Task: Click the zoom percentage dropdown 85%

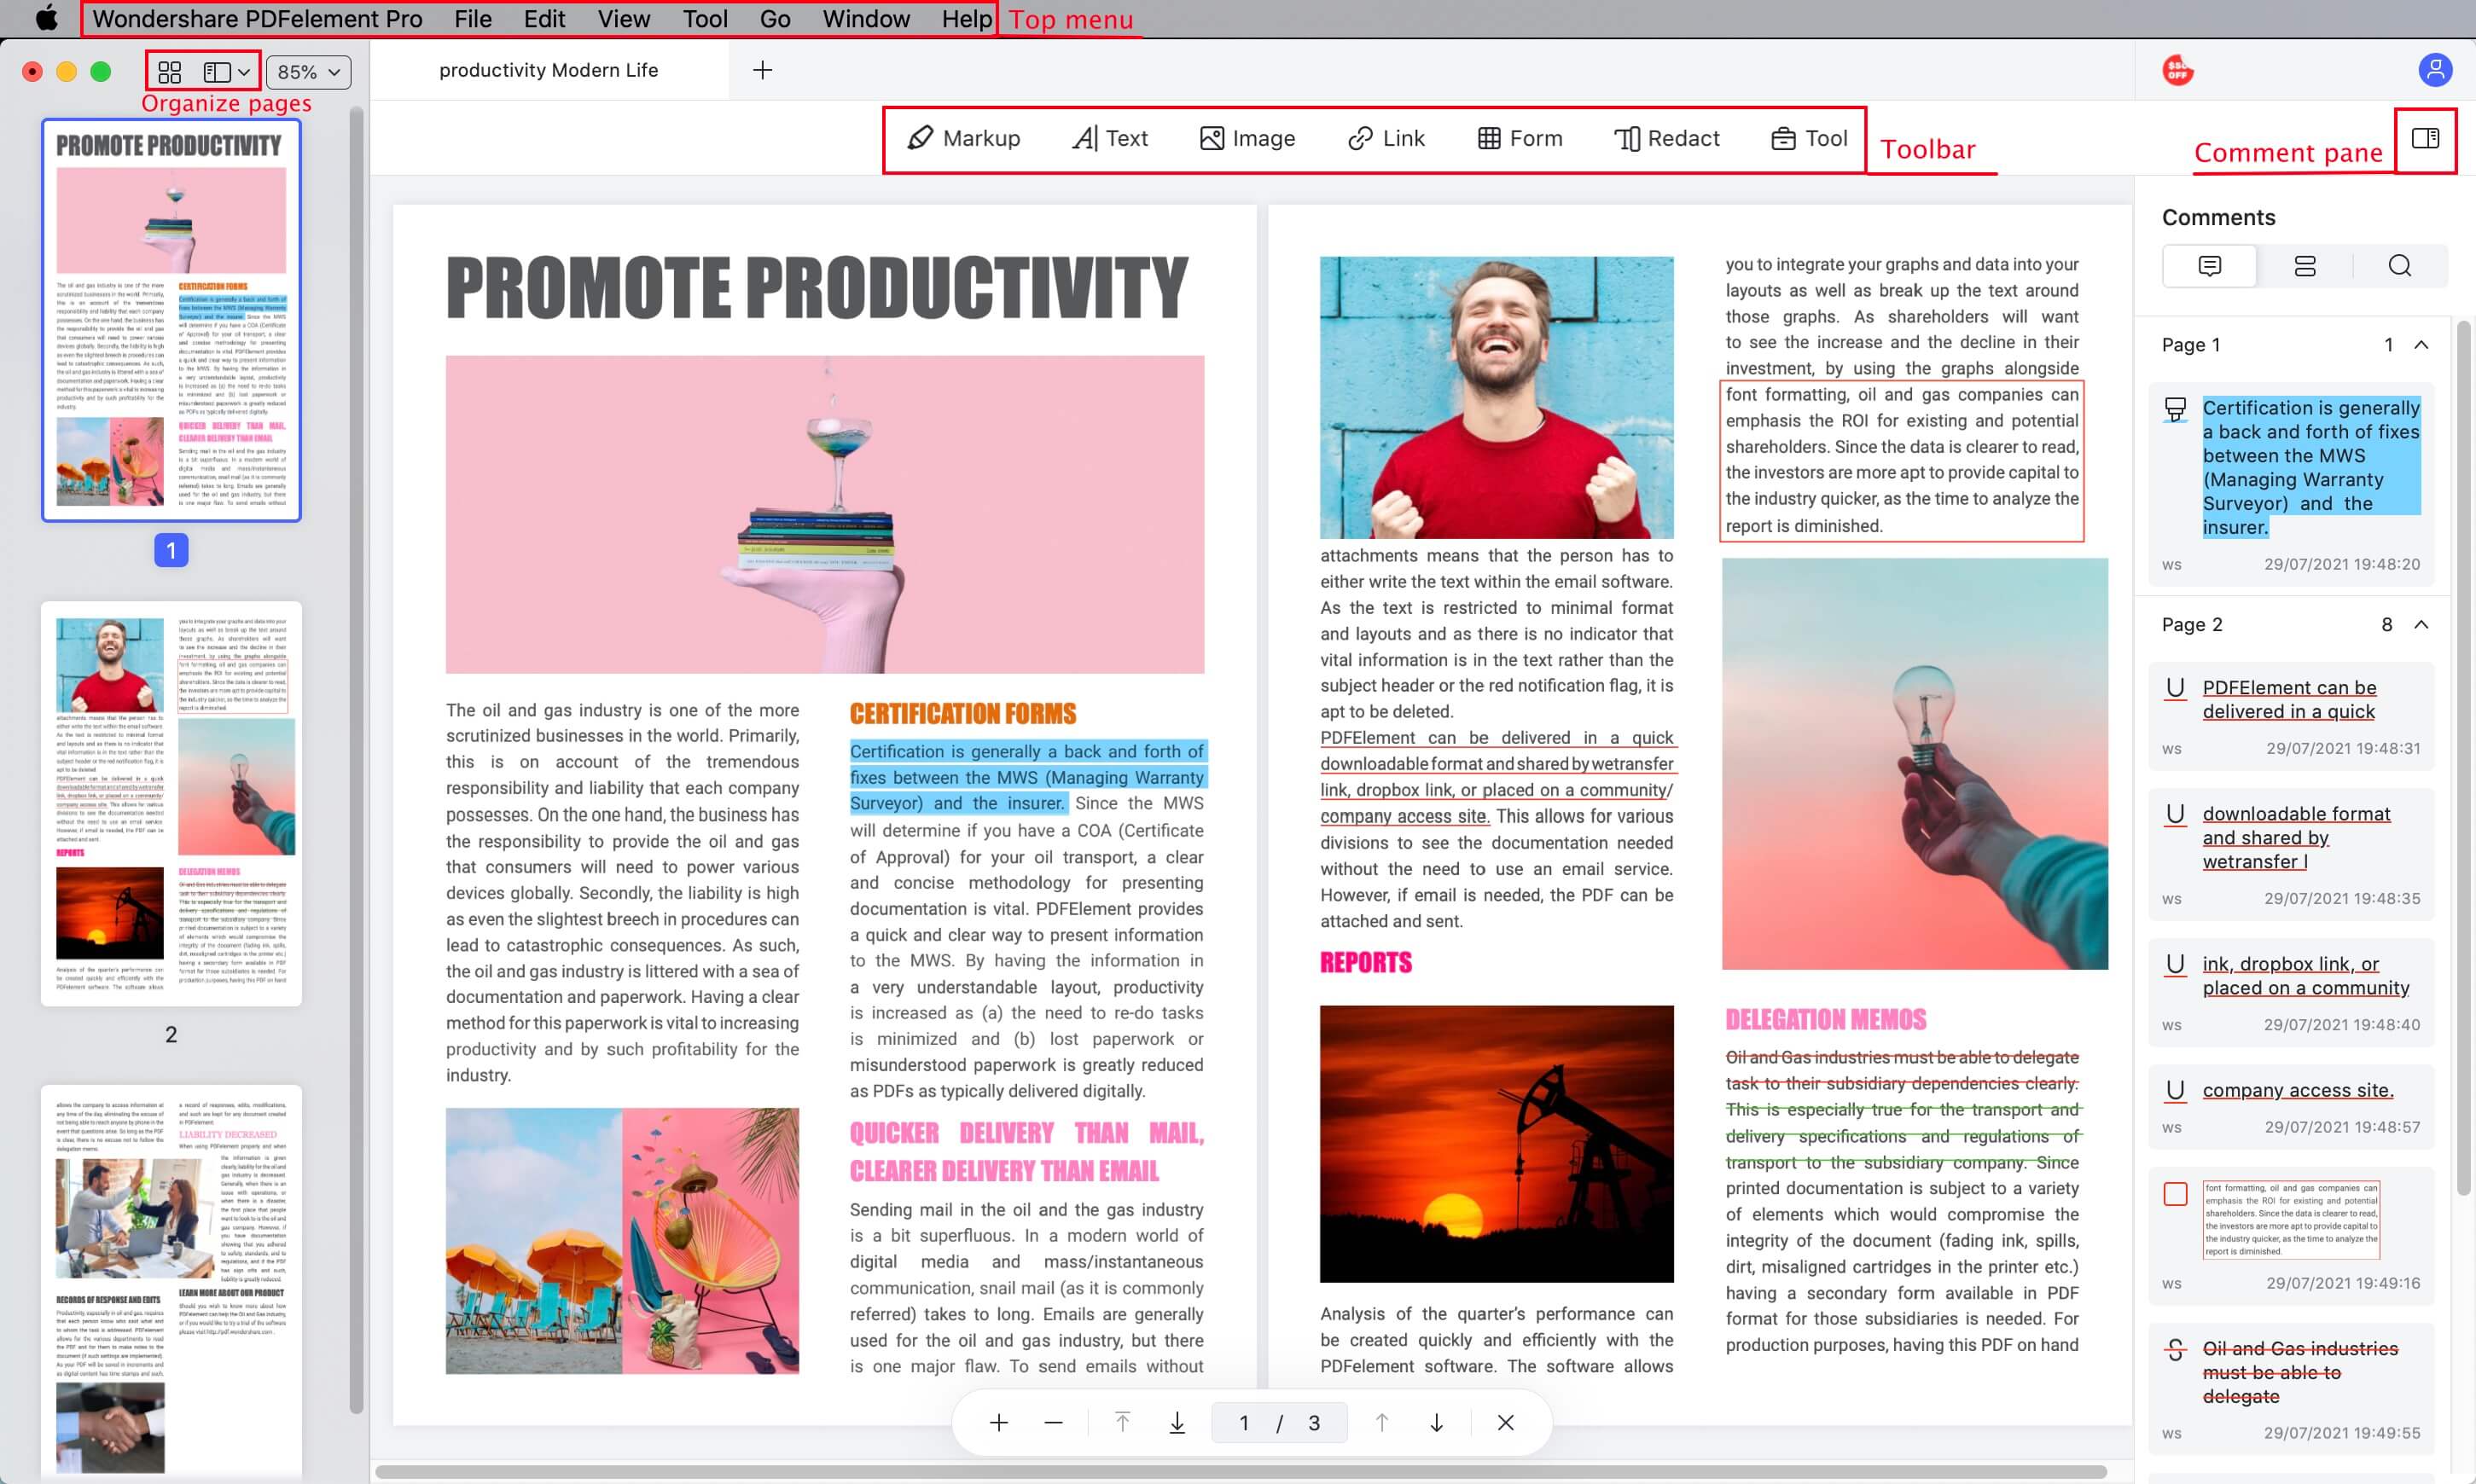Action: coord(307,71)
